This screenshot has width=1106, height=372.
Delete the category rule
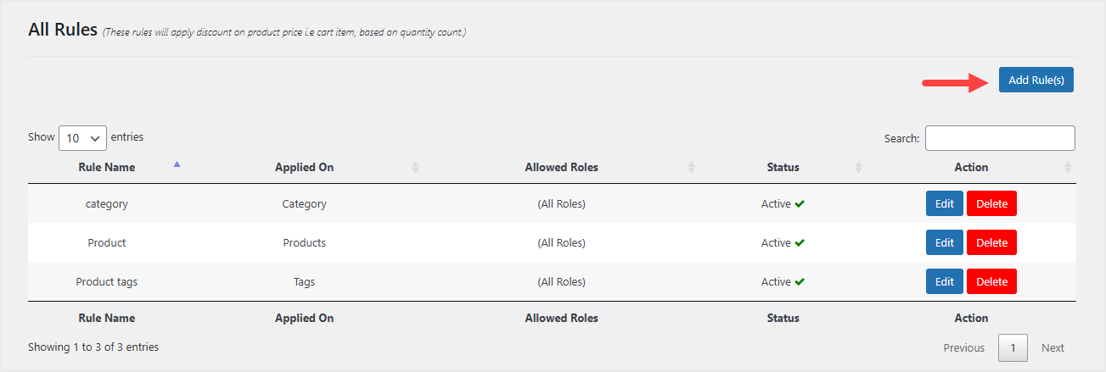(x=991, y=204)
